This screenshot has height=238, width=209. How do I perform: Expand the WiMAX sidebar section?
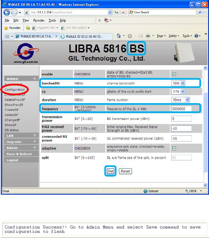22,79
